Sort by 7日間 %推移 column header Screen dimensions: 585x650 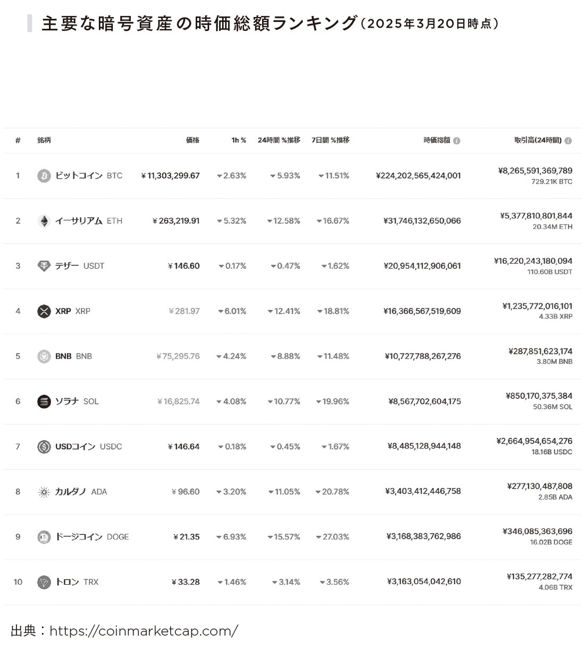click(331, 140)
